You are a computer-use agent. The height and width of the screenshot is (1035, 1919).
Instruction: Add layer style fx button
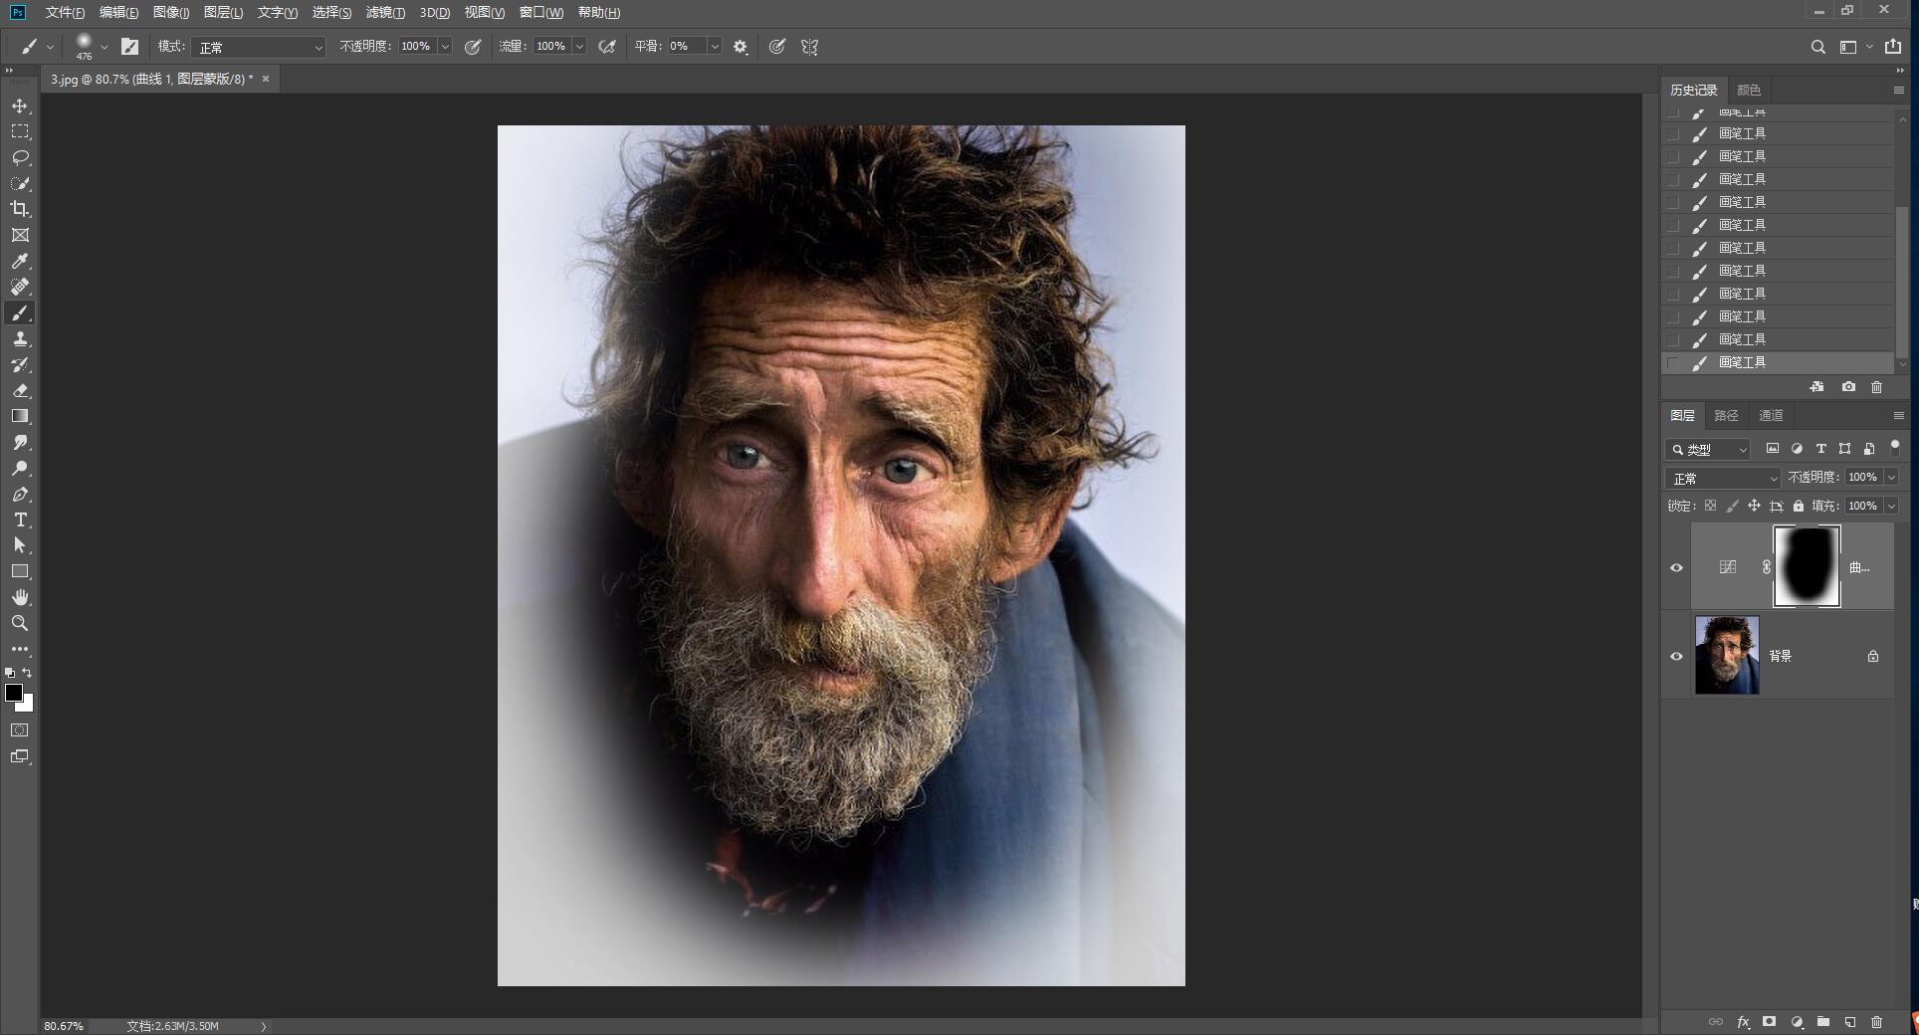(1743, 1022)
